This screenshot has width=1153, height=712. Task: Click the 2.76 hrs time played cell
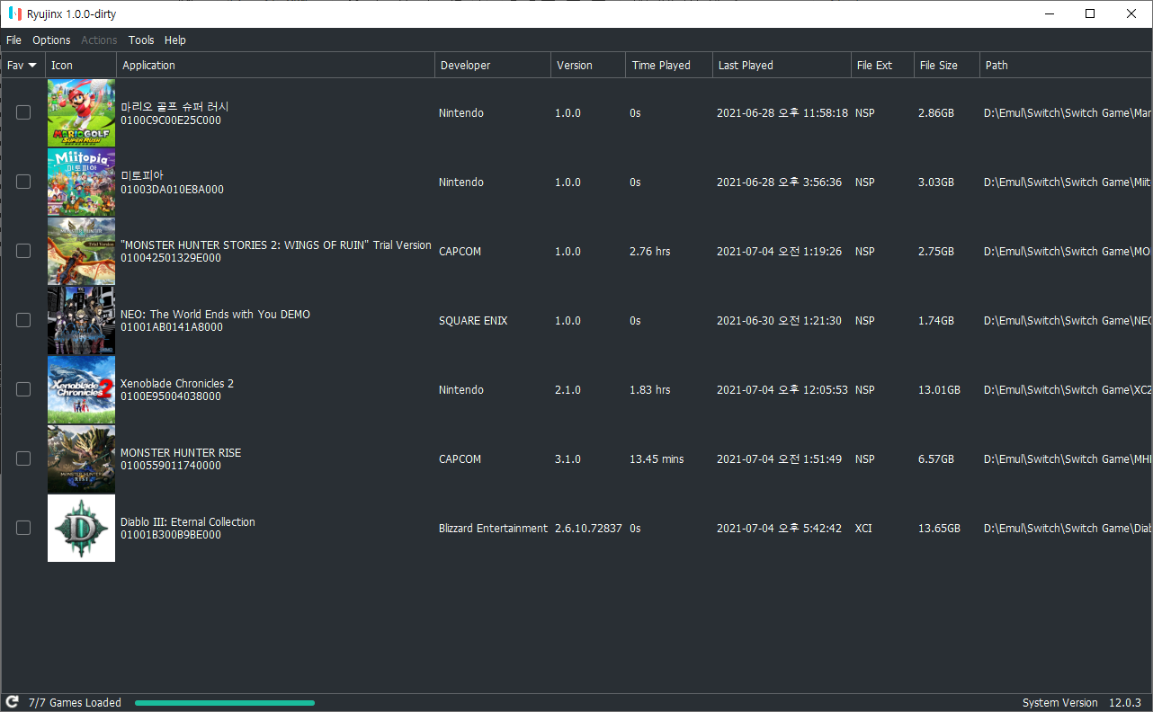tap(649, 252)
